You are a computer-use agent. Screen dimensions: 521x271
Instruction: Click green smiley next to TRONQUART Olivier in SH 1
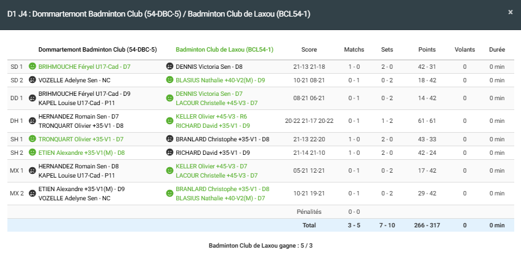click(x=32, y=139)
